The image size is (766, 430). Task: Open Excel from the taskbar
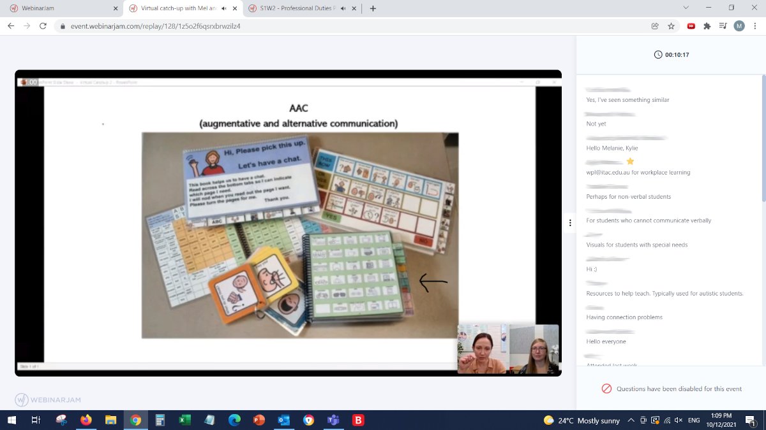[184, 420]
